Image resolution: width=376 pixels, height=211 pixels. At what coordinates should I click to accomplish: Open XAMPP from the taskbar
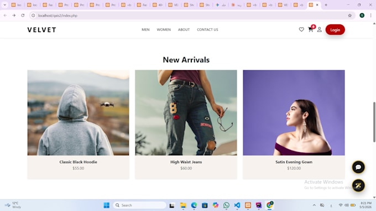[248, 205]
